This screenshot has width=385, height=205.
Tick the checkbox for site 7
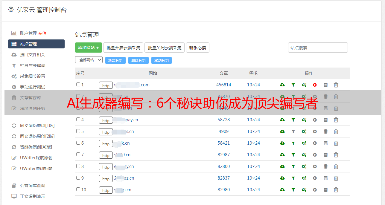(x=78, y=154)
